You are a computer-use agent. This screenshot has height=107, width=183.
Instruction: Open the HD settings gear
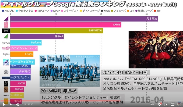[160, 104]
